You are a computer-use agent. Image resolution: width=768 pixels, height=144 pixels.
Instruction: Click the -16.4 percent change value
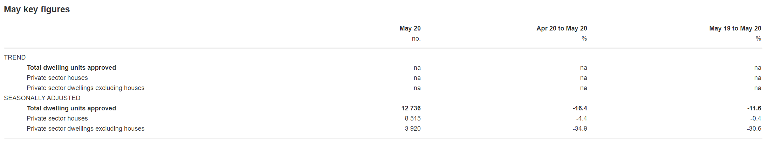point(580,108)
